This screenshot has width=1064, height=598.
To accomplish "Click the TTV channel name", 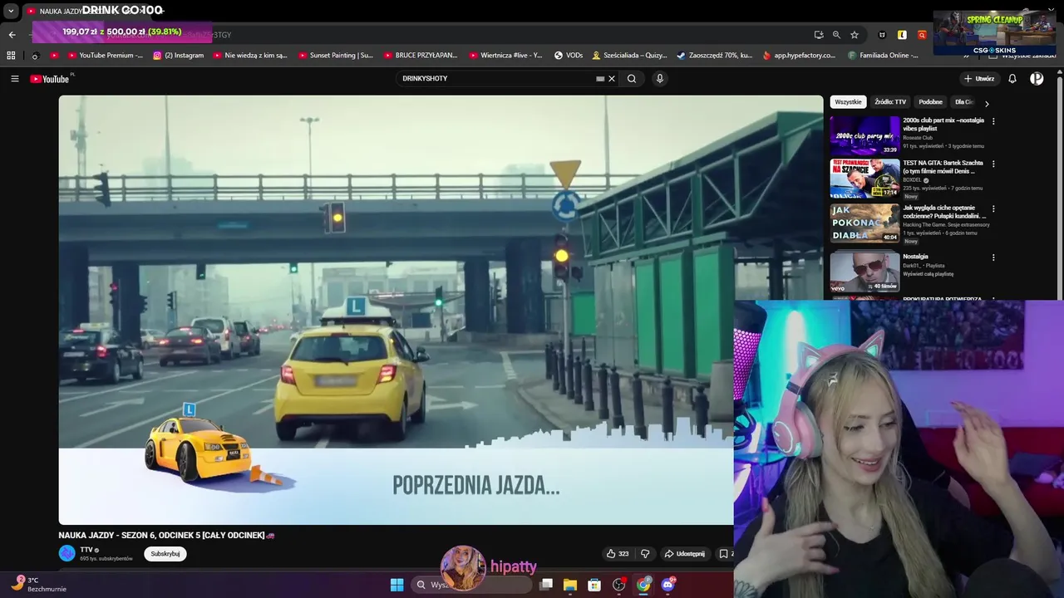I will [x=86, y=550].
